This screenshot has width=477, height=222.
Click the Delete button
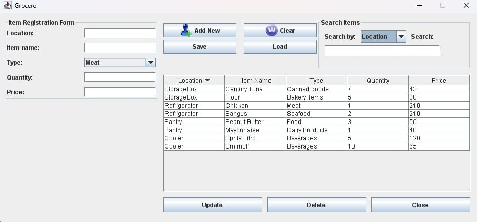click(x=317, y=205)
